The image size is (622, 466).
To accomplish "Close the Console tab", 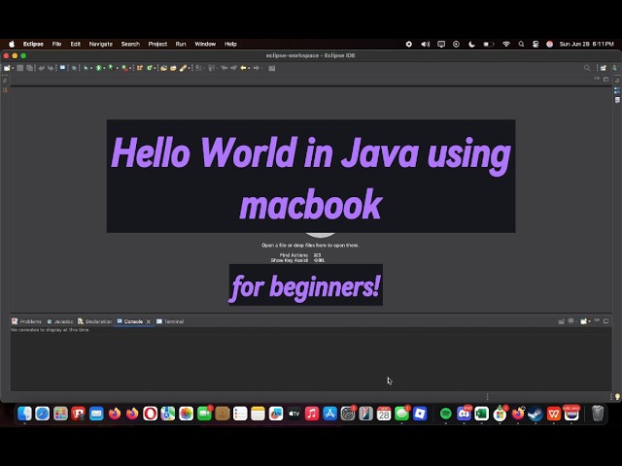I will coord(149,321).
